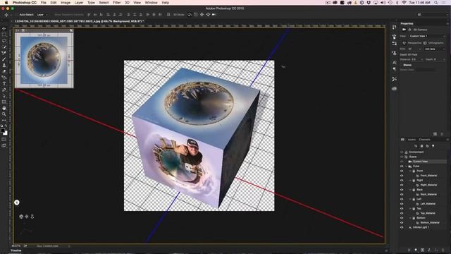
Task: Select Current View in 3D panel
Action: [420, 162]
